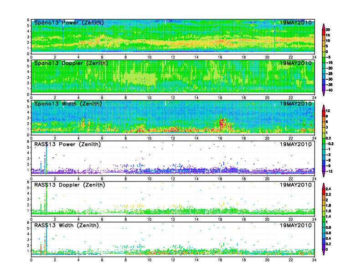
Task: Click the "0.8" label on the bottom colorbar
Action: [x=329, y=227]
